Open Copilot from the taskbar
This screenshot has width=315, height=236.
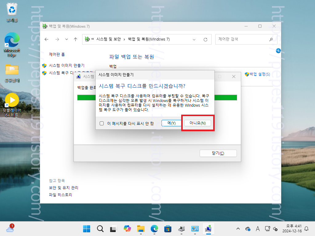[127, 229]
